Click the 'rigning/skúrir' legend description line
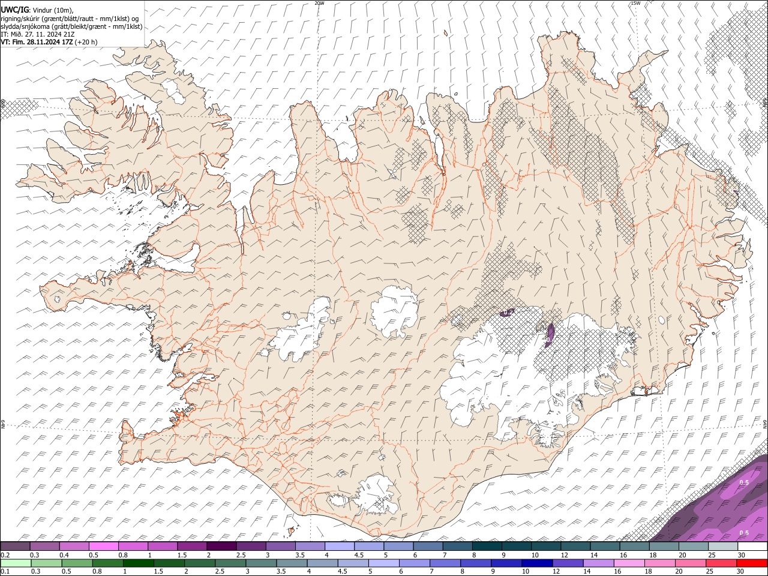Viewport: 768px width, 576px height. point(70,18)
